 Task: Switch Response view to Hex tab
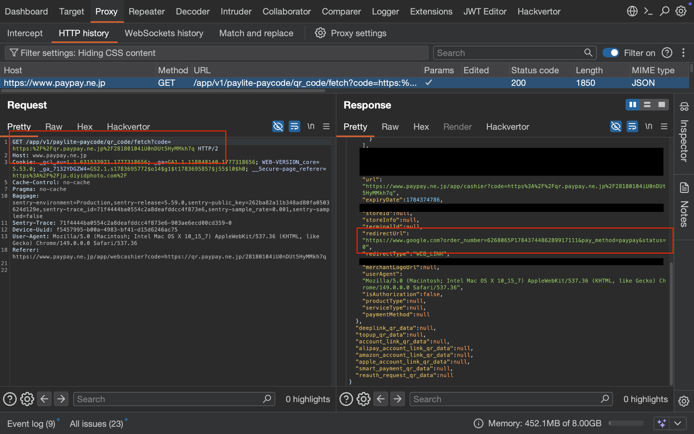pos(421,126)
